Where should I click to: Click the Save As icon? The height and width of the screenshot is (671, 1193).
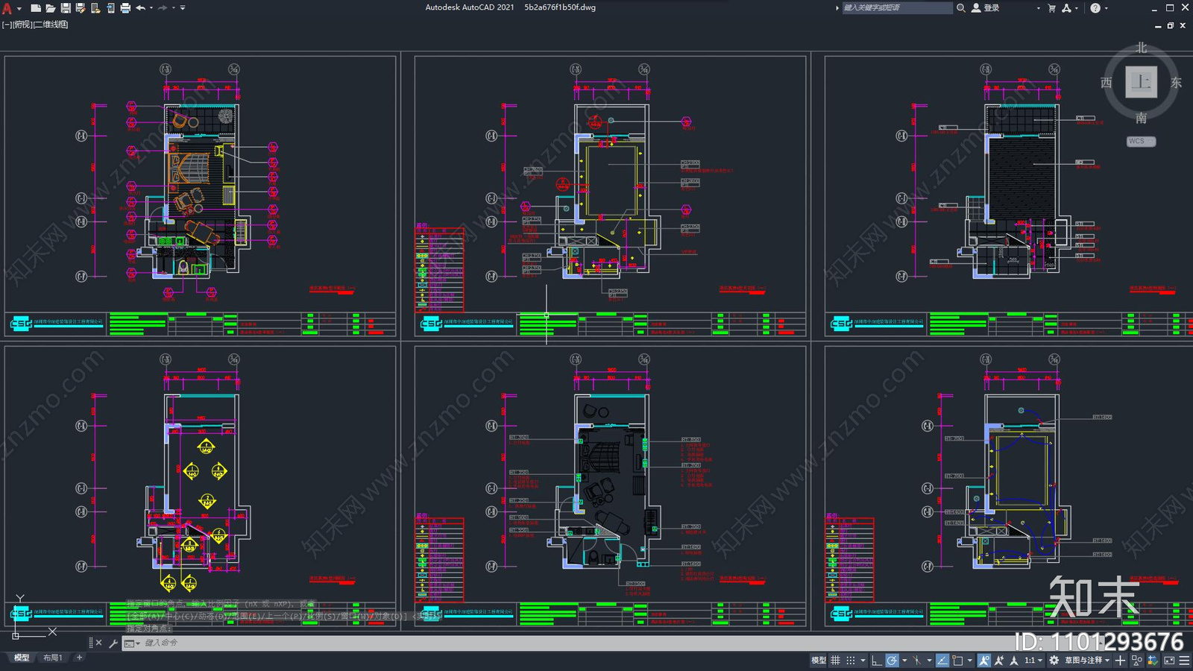click(81, 7)
